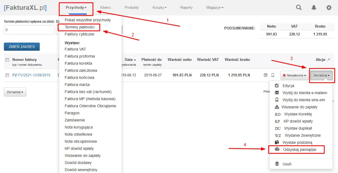Click the pin icon next to Akcje

coord(329,59)
